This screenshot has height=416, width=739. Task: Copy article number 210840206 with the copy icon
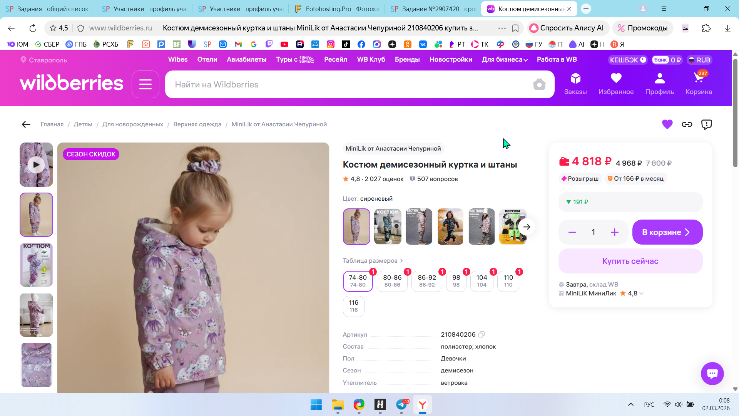click(482, 334)
